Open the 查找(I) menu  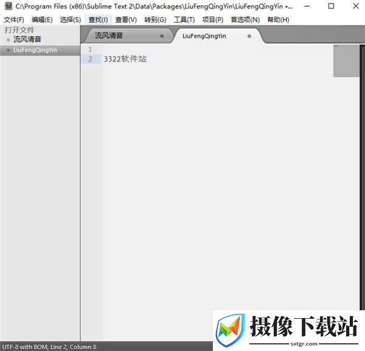click(98, 20)
